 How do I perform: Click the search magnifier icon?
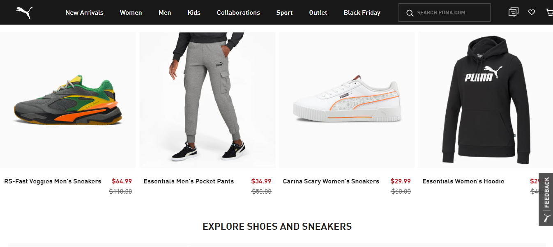point(410,13)
